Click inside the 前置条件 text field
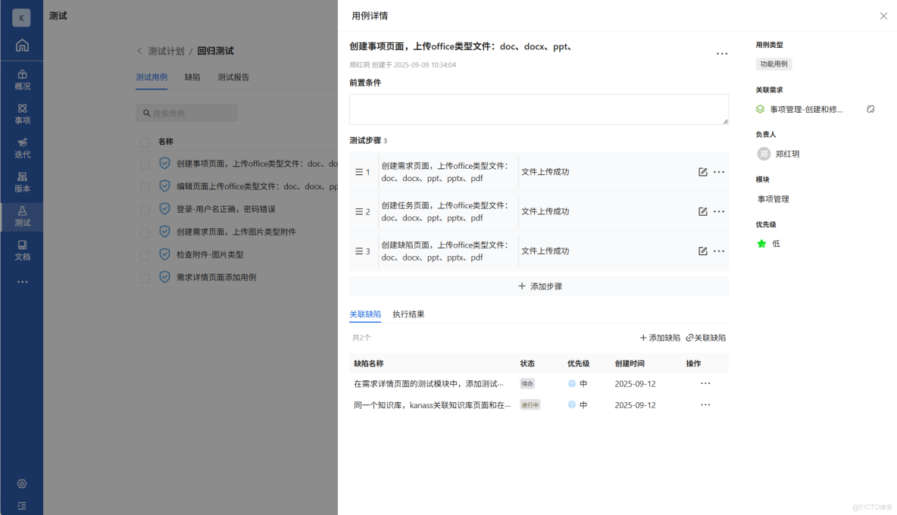Screen dimensions: 897x515 [539, 108]
